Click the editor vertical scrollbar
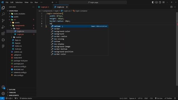This screenshot has width=178, height=100. [x=177, y=49]
